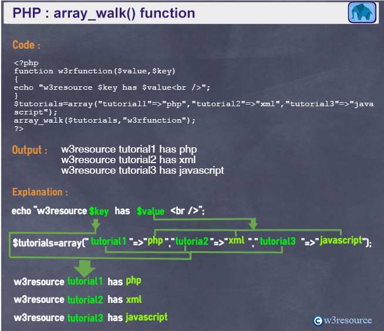Click green "javascript" in the bottom result lines
384x331 pixels.
click(147, 318)
